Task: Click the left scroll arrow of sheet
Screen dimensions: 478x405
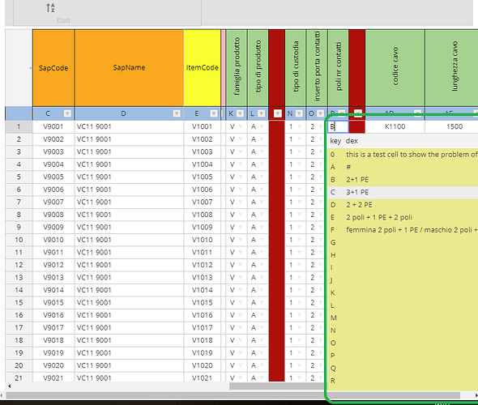Action: [10, 386]
